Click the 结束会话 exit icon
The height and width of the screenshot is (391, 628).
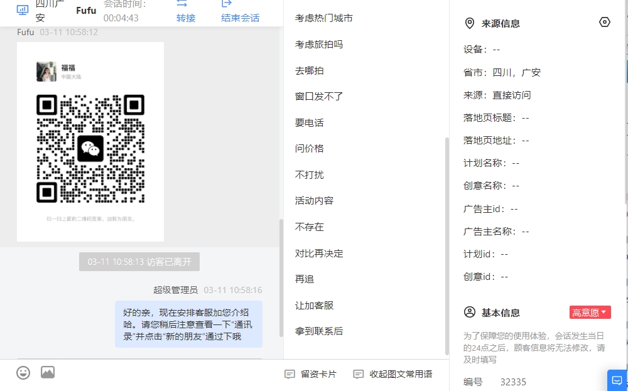(x=227, y=4)
